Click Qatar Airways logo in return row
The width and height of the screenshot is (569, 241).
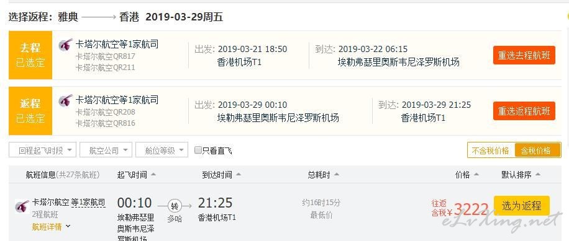point(66,100)
